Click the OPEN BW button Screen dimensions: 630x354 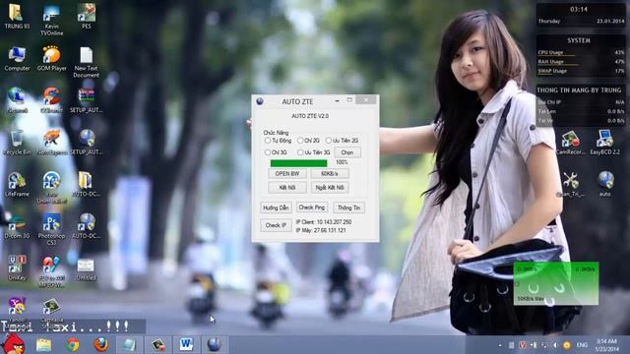286,173
